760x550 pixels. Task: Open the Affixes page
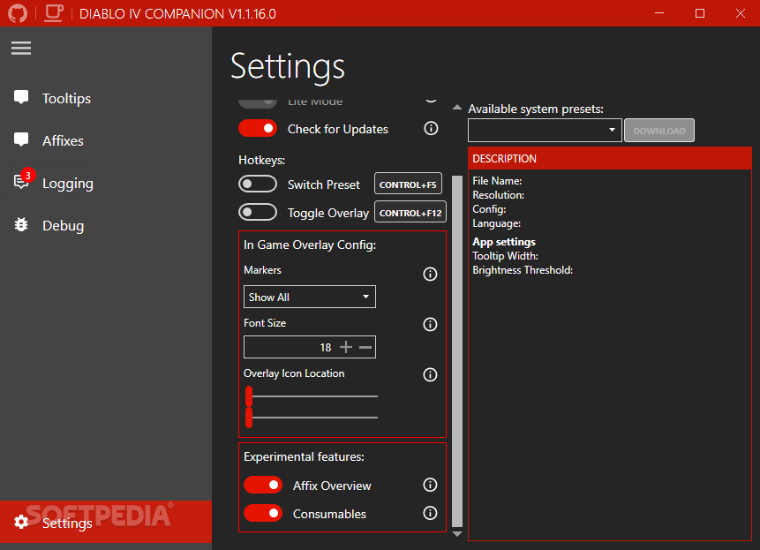(x=106, y=140)
